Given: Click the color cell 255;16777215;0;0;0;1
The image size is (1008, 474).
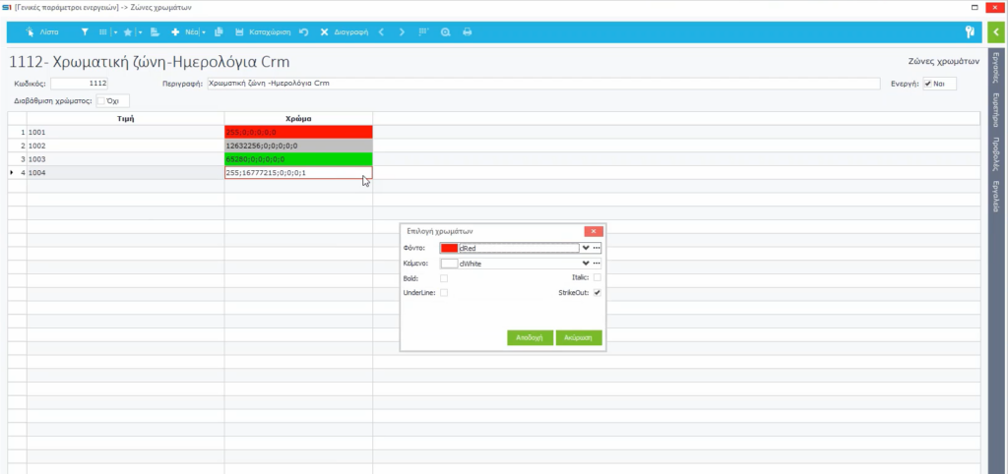Looking at the screenshot, I should point(298,173).
